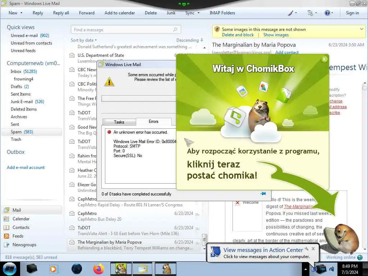Select The Marginalian by Maria Popova message
Viewport: 368px width, 276px height.
pos(134,245)
